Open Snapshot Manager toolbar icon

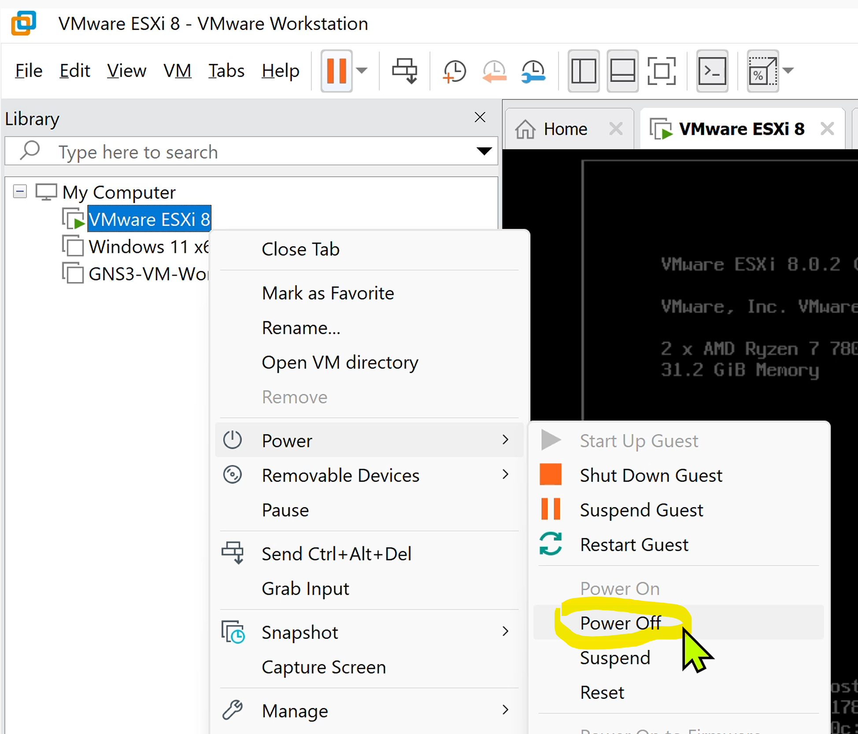[533, 71]
